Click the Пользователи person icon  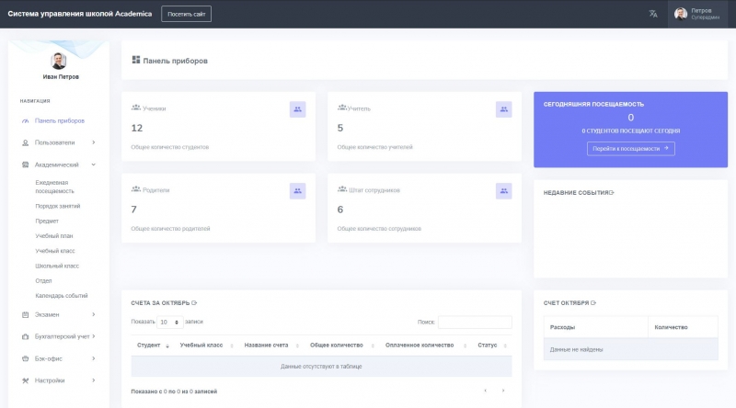pos(26,142)
